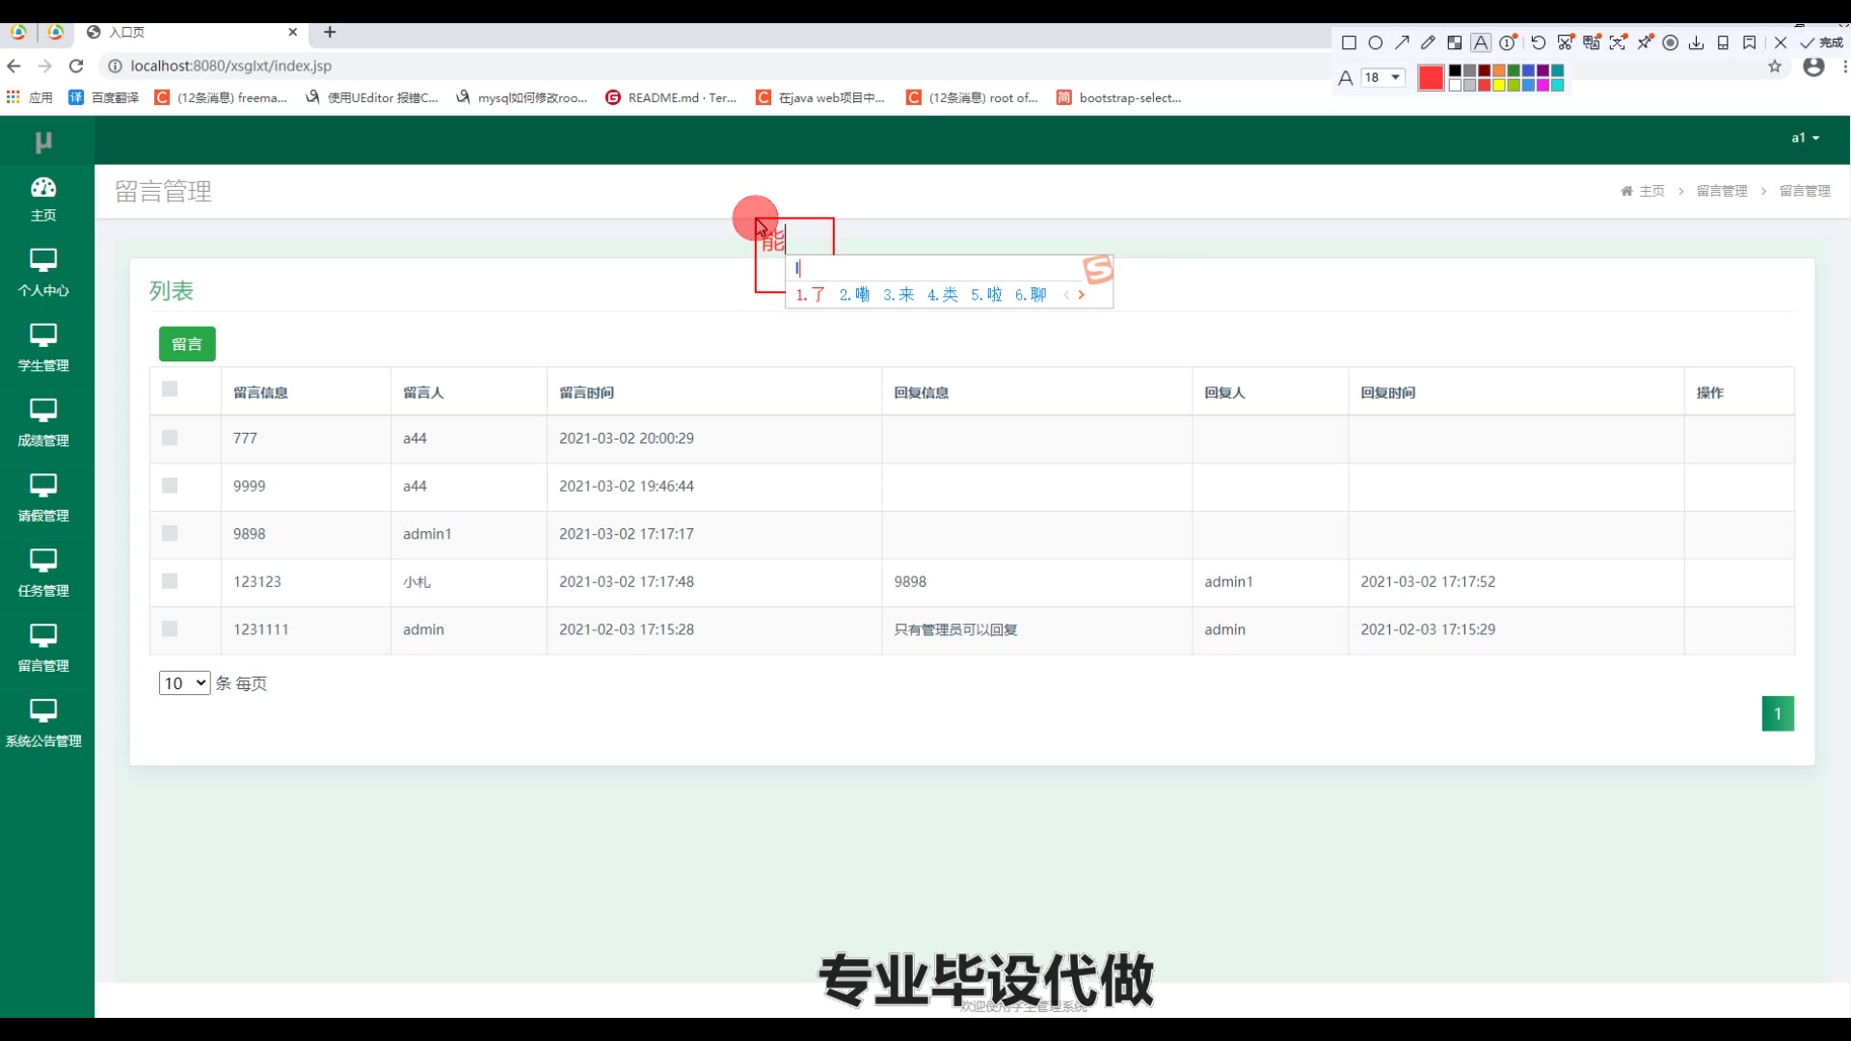Click the send-to-phone icon
The width and height of the screenshot is (1851, 1041).
tap(1723, 42)
